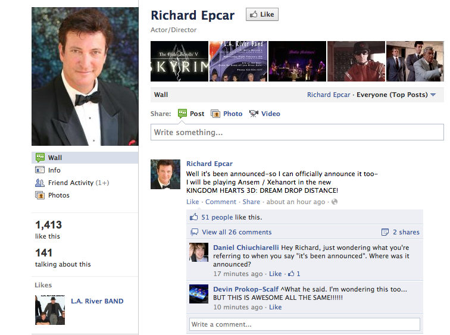Screen dimensions: 450x335
Task: Click the Photos icon in the sidebar
Action: 40,195
